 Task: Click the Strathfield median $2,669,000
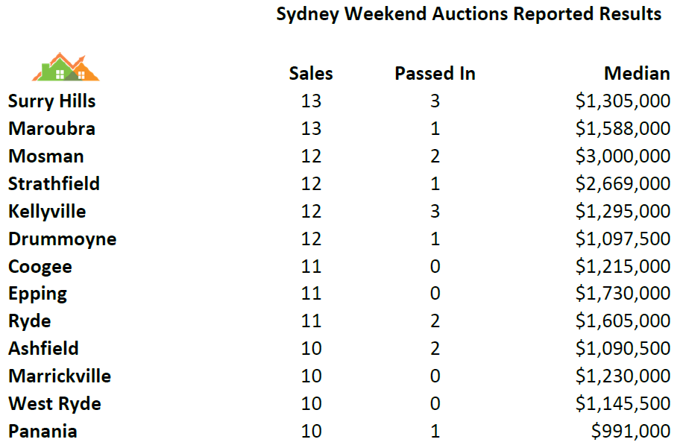(x=623, y=183)
